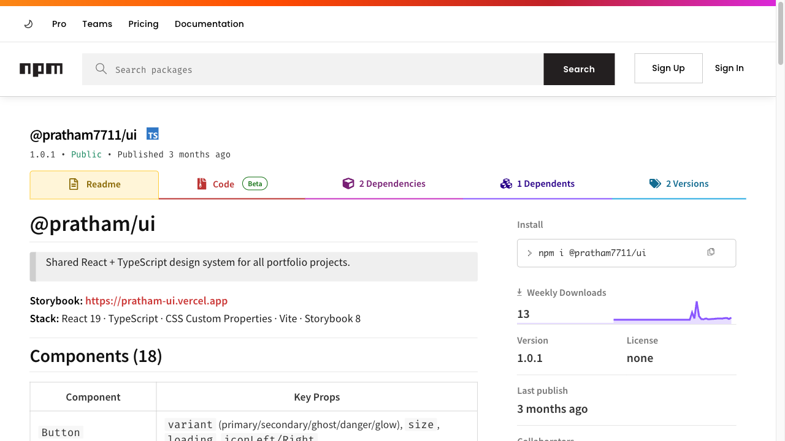Click the Beta badge on Code tab
785x441 pixels.
point(255,184)
